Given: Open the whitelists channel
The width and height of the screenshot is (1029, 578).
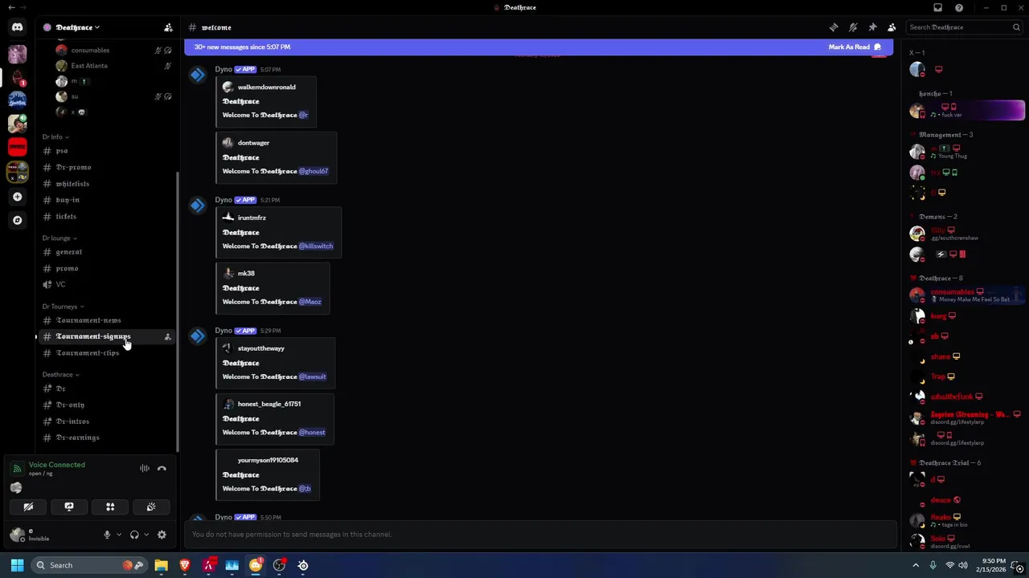Looking at the screenshot, I should tap(105, 184).
